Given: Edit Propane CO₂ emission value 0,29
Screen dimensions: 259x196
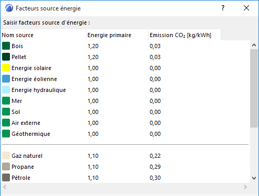Looking at the screenshot, I should click(155, 167).
